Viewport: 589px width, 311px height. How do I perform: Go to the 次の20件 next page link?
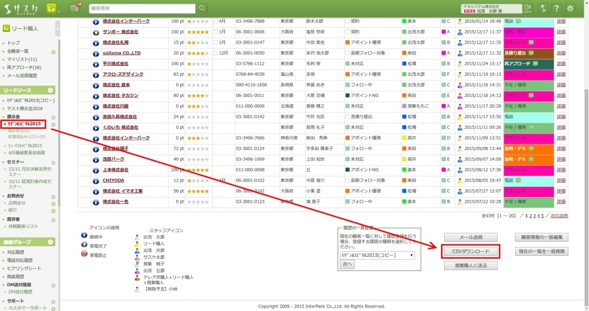point(559,216)
